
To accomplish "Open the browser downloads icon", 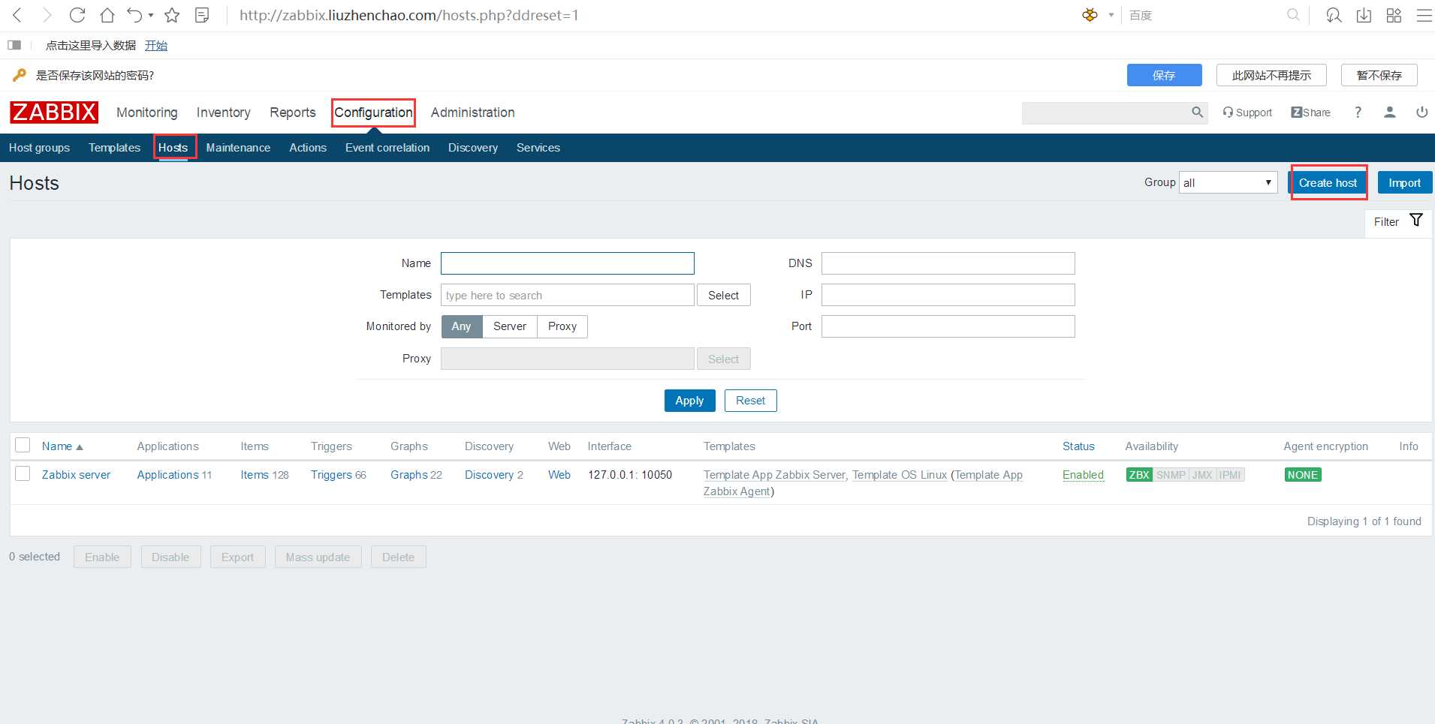I will click(1364, 15).
